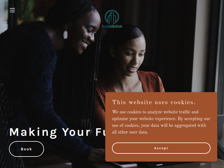Click the cookie description paragraph text

click(x=161, y=122)
